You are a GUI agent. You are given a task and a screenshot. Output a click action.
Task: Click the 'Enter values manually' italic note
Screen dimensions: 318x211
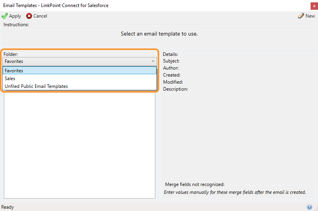[235, 192]
